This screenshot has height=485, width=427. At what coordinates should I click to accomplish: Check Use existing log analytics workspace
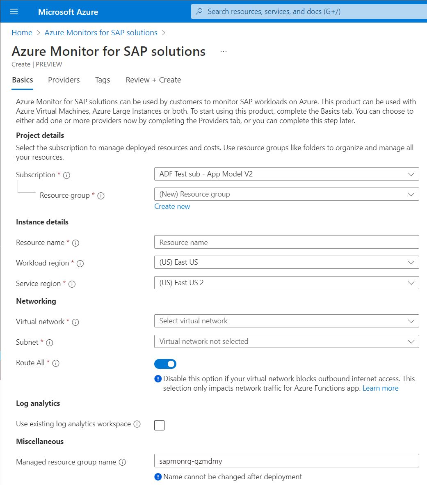tap(159, 425)
